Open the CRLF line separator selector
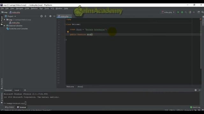Image resolution: width=204 pixels, height=114 pixels. pyautogui.click(x=172, y=111)
